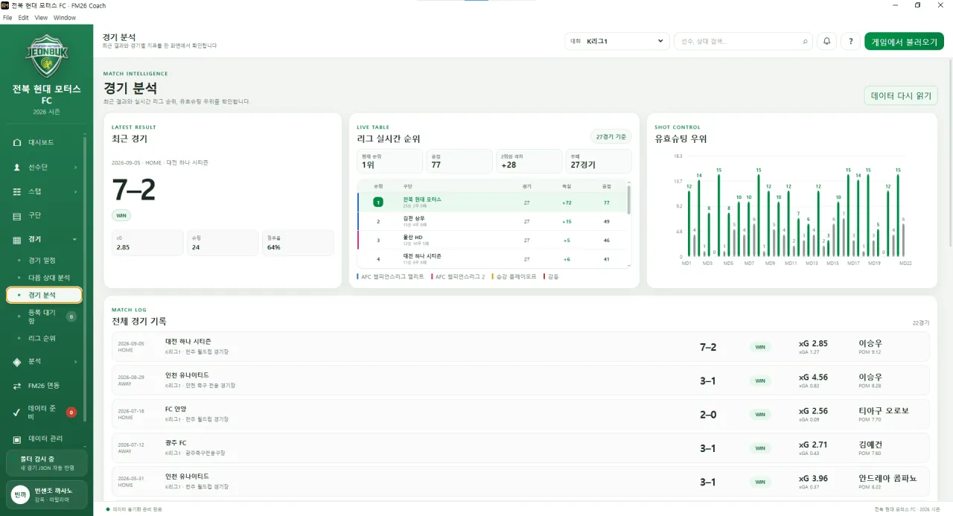Image resolution: width=953 pixels, height=516 pixels.
Task: Open the View menu
Action: 41,17
